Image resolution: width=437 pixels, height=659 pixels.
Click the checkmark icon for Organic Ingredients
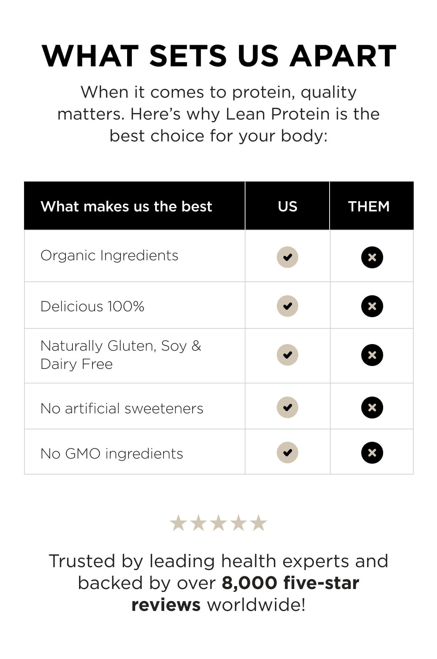(x=287, y=257)
